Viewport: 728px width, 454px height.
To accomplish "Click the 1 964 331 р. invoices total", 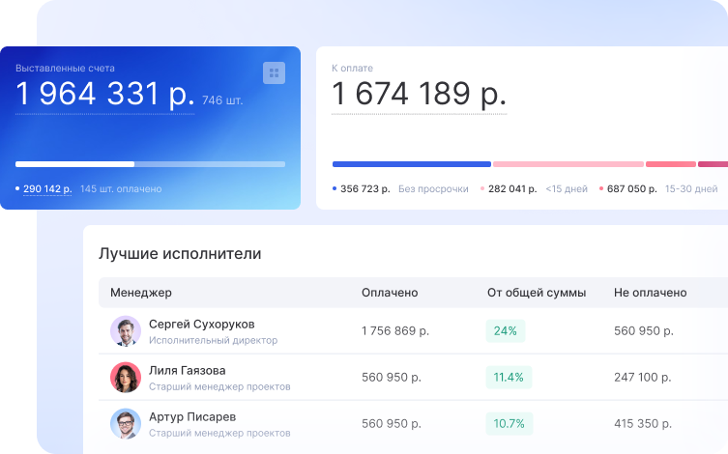I will 104,95.
